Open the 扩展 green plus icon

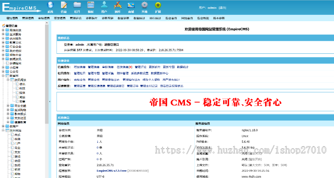pos(158,5)
